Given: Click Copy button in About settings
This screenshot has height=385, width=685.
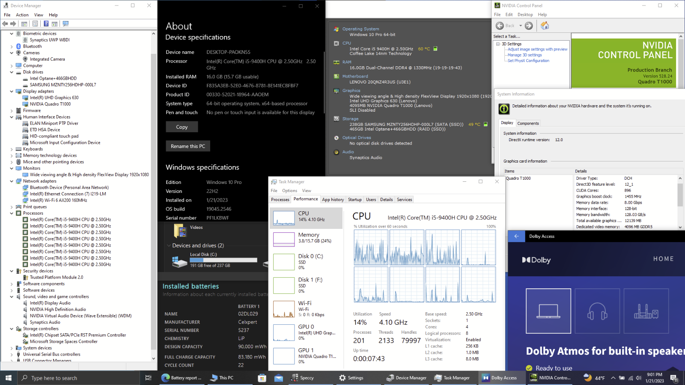Looking at the screenshot, I should [x=182, y=127].
